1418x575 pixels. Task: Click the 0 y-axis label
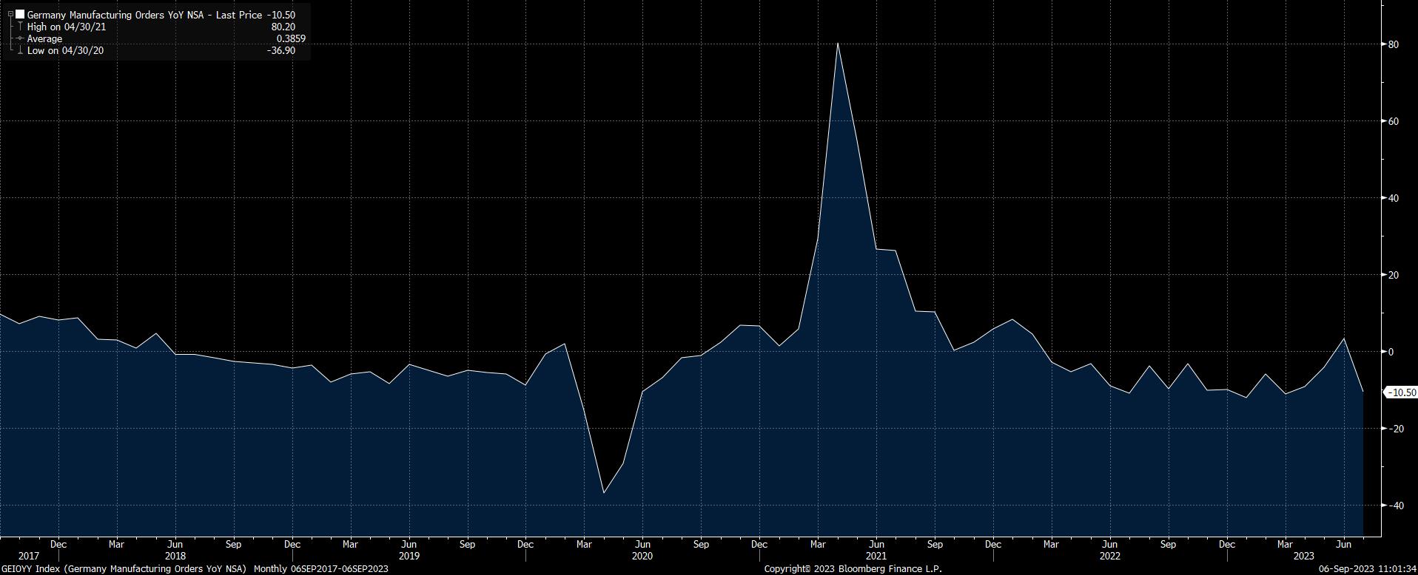(1391, 352)
